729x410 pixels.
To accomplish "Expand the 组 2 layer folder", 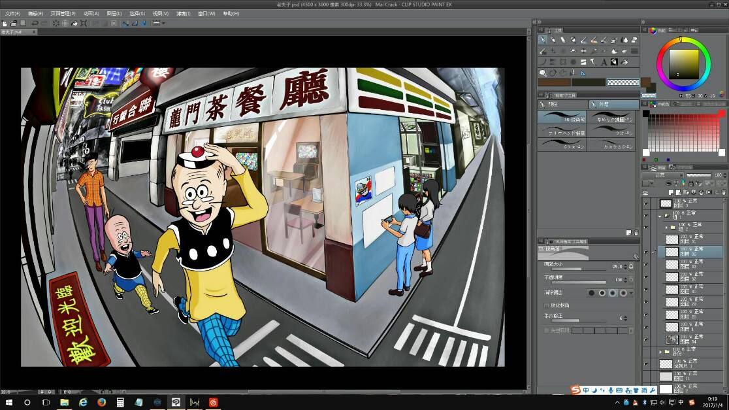I will point(667,228).
